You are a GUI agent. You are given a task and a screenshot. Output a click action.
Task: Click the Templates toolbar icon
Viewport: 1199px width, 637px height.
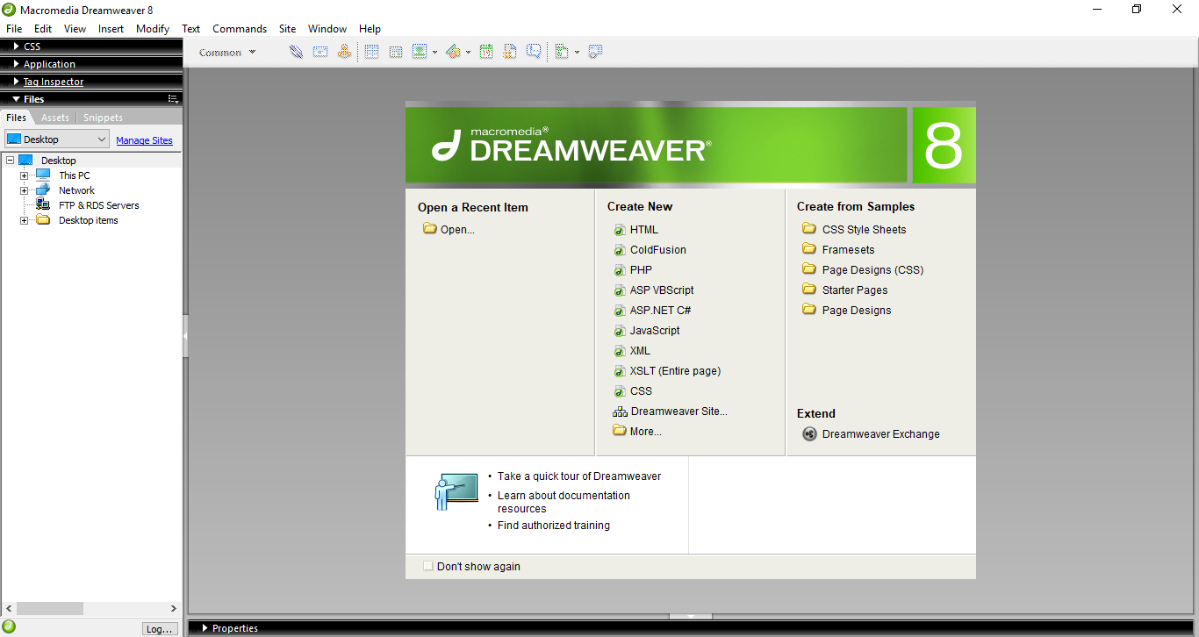[562, 52]
